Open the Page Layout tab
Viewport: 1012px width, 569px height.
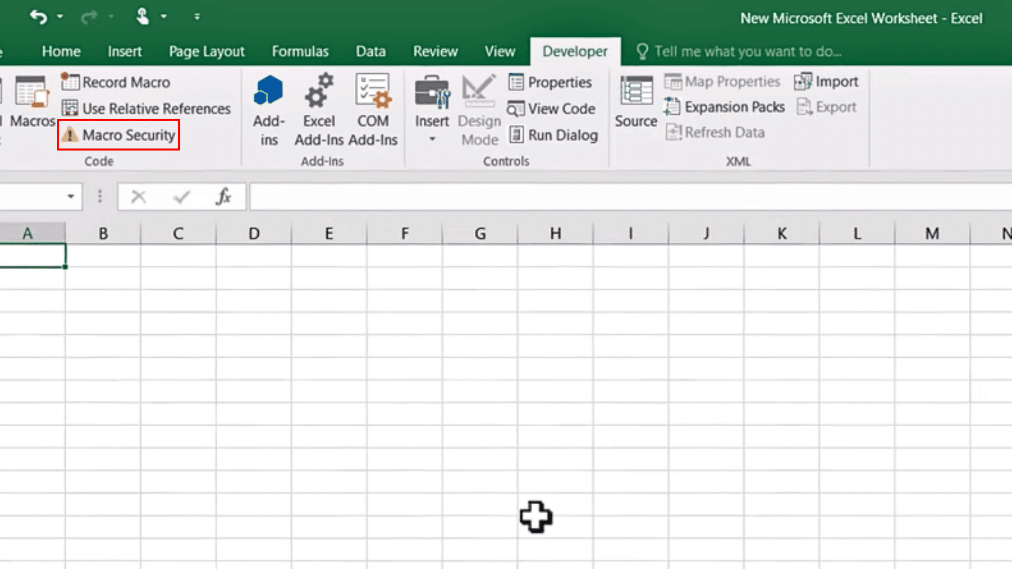(x=207, y=51)
